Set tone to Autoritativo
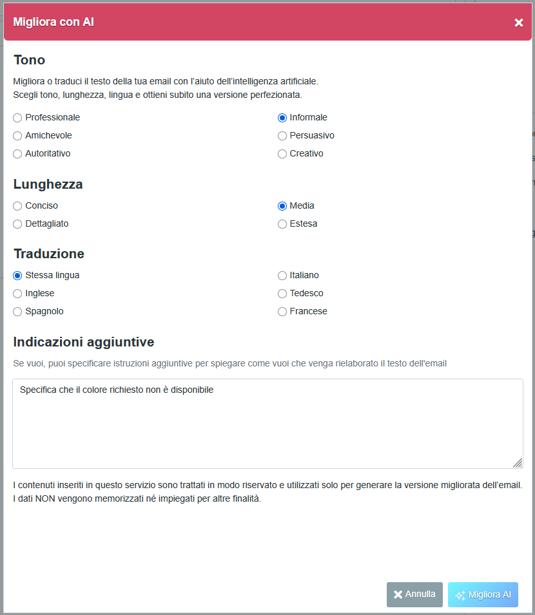The width and height of the screenshot is (535, 615). point(17,153)
